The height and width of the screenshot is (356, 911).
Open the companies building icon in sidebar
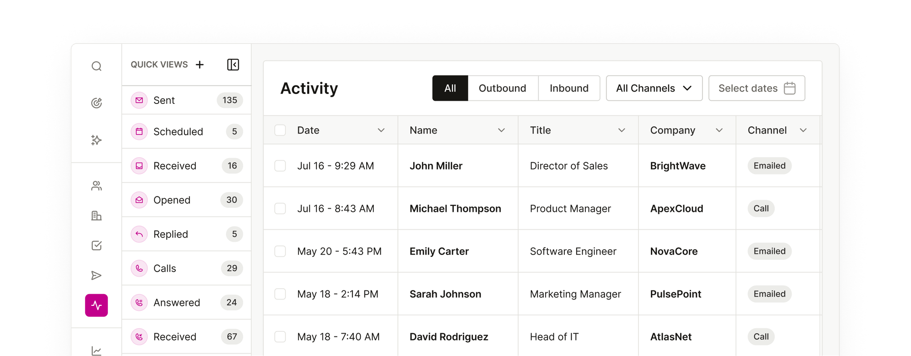click(96, 216)
